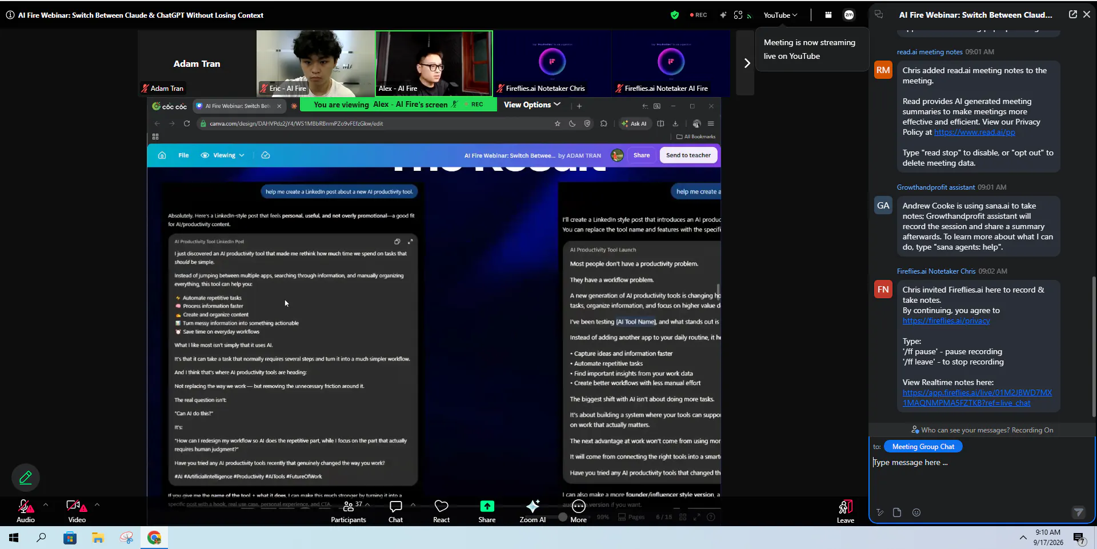Viewport: 1097px width, 549px height.
Task: Open Snipping Tool from taskbar
Action: pos(126,538)
